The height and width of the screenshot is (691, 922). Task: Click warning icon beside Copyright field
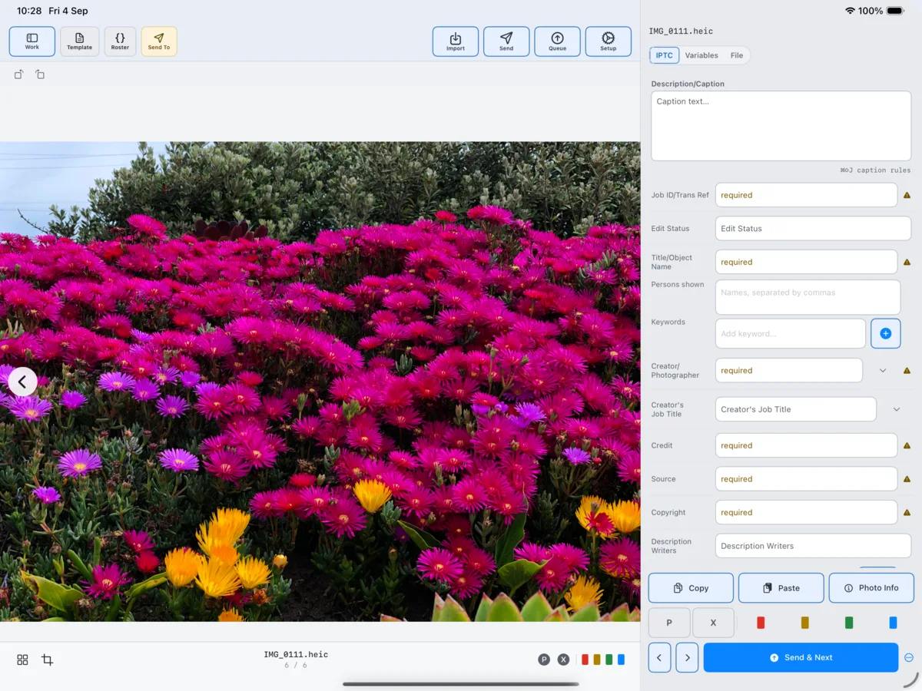tap(907, 512)
